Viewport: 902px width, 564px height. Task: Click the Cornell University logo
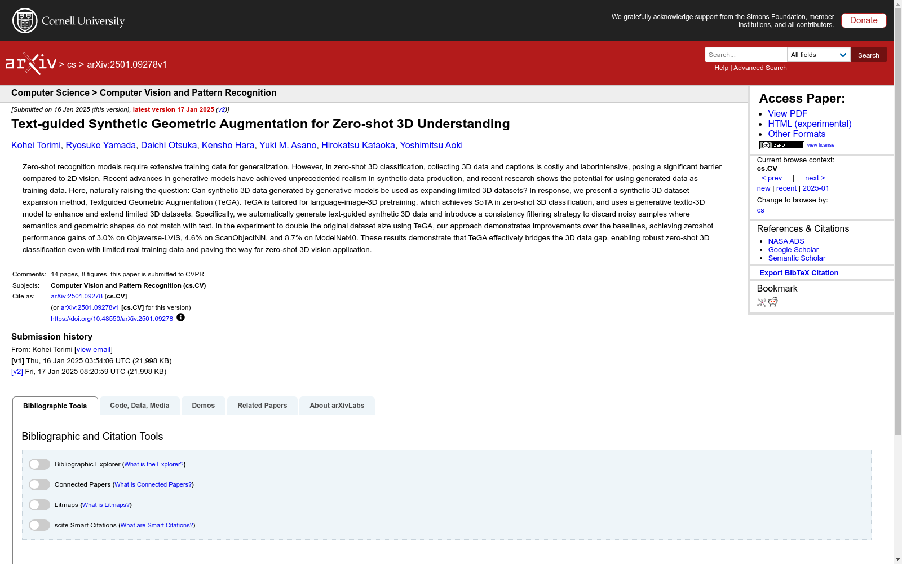68,20
